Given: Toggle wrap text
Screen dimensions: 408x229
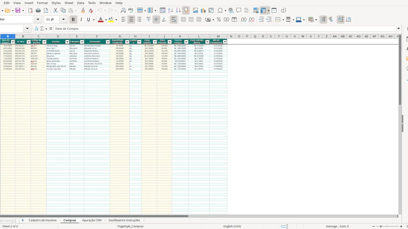Looking at the screenshot, I should tap(174, 20).
